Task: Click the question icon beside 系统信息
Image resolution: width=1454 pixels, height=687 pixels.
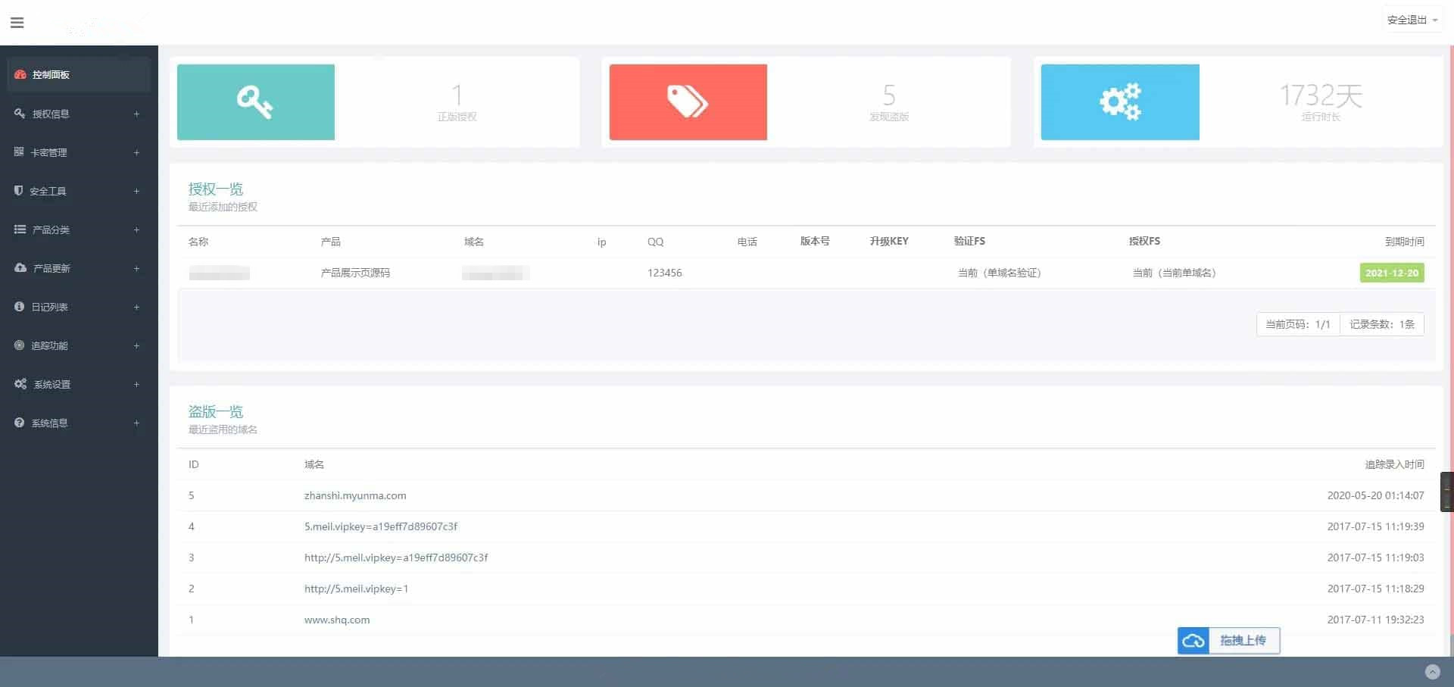Action: 20,422
